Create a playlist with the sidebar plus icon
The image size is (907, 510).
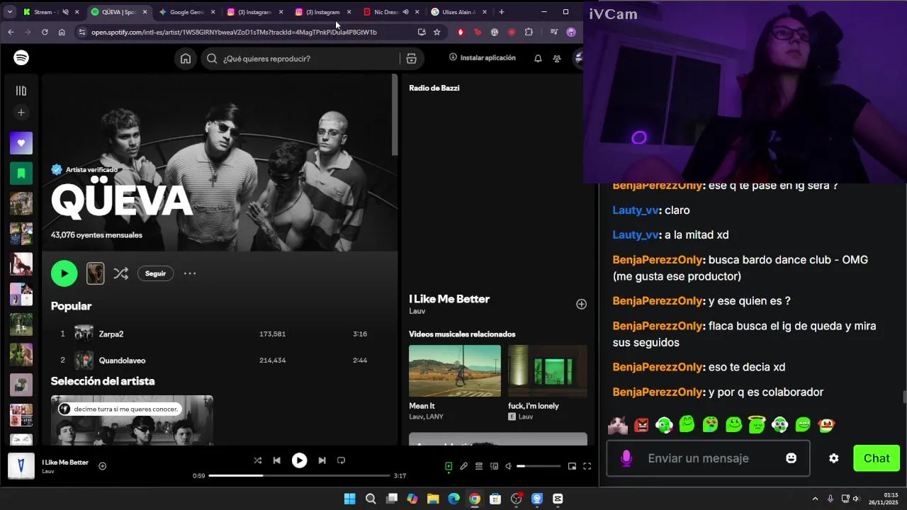pos(21,113)
